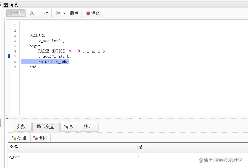
Task: Click the collapse arrows on the splitter
Action: 8,118
